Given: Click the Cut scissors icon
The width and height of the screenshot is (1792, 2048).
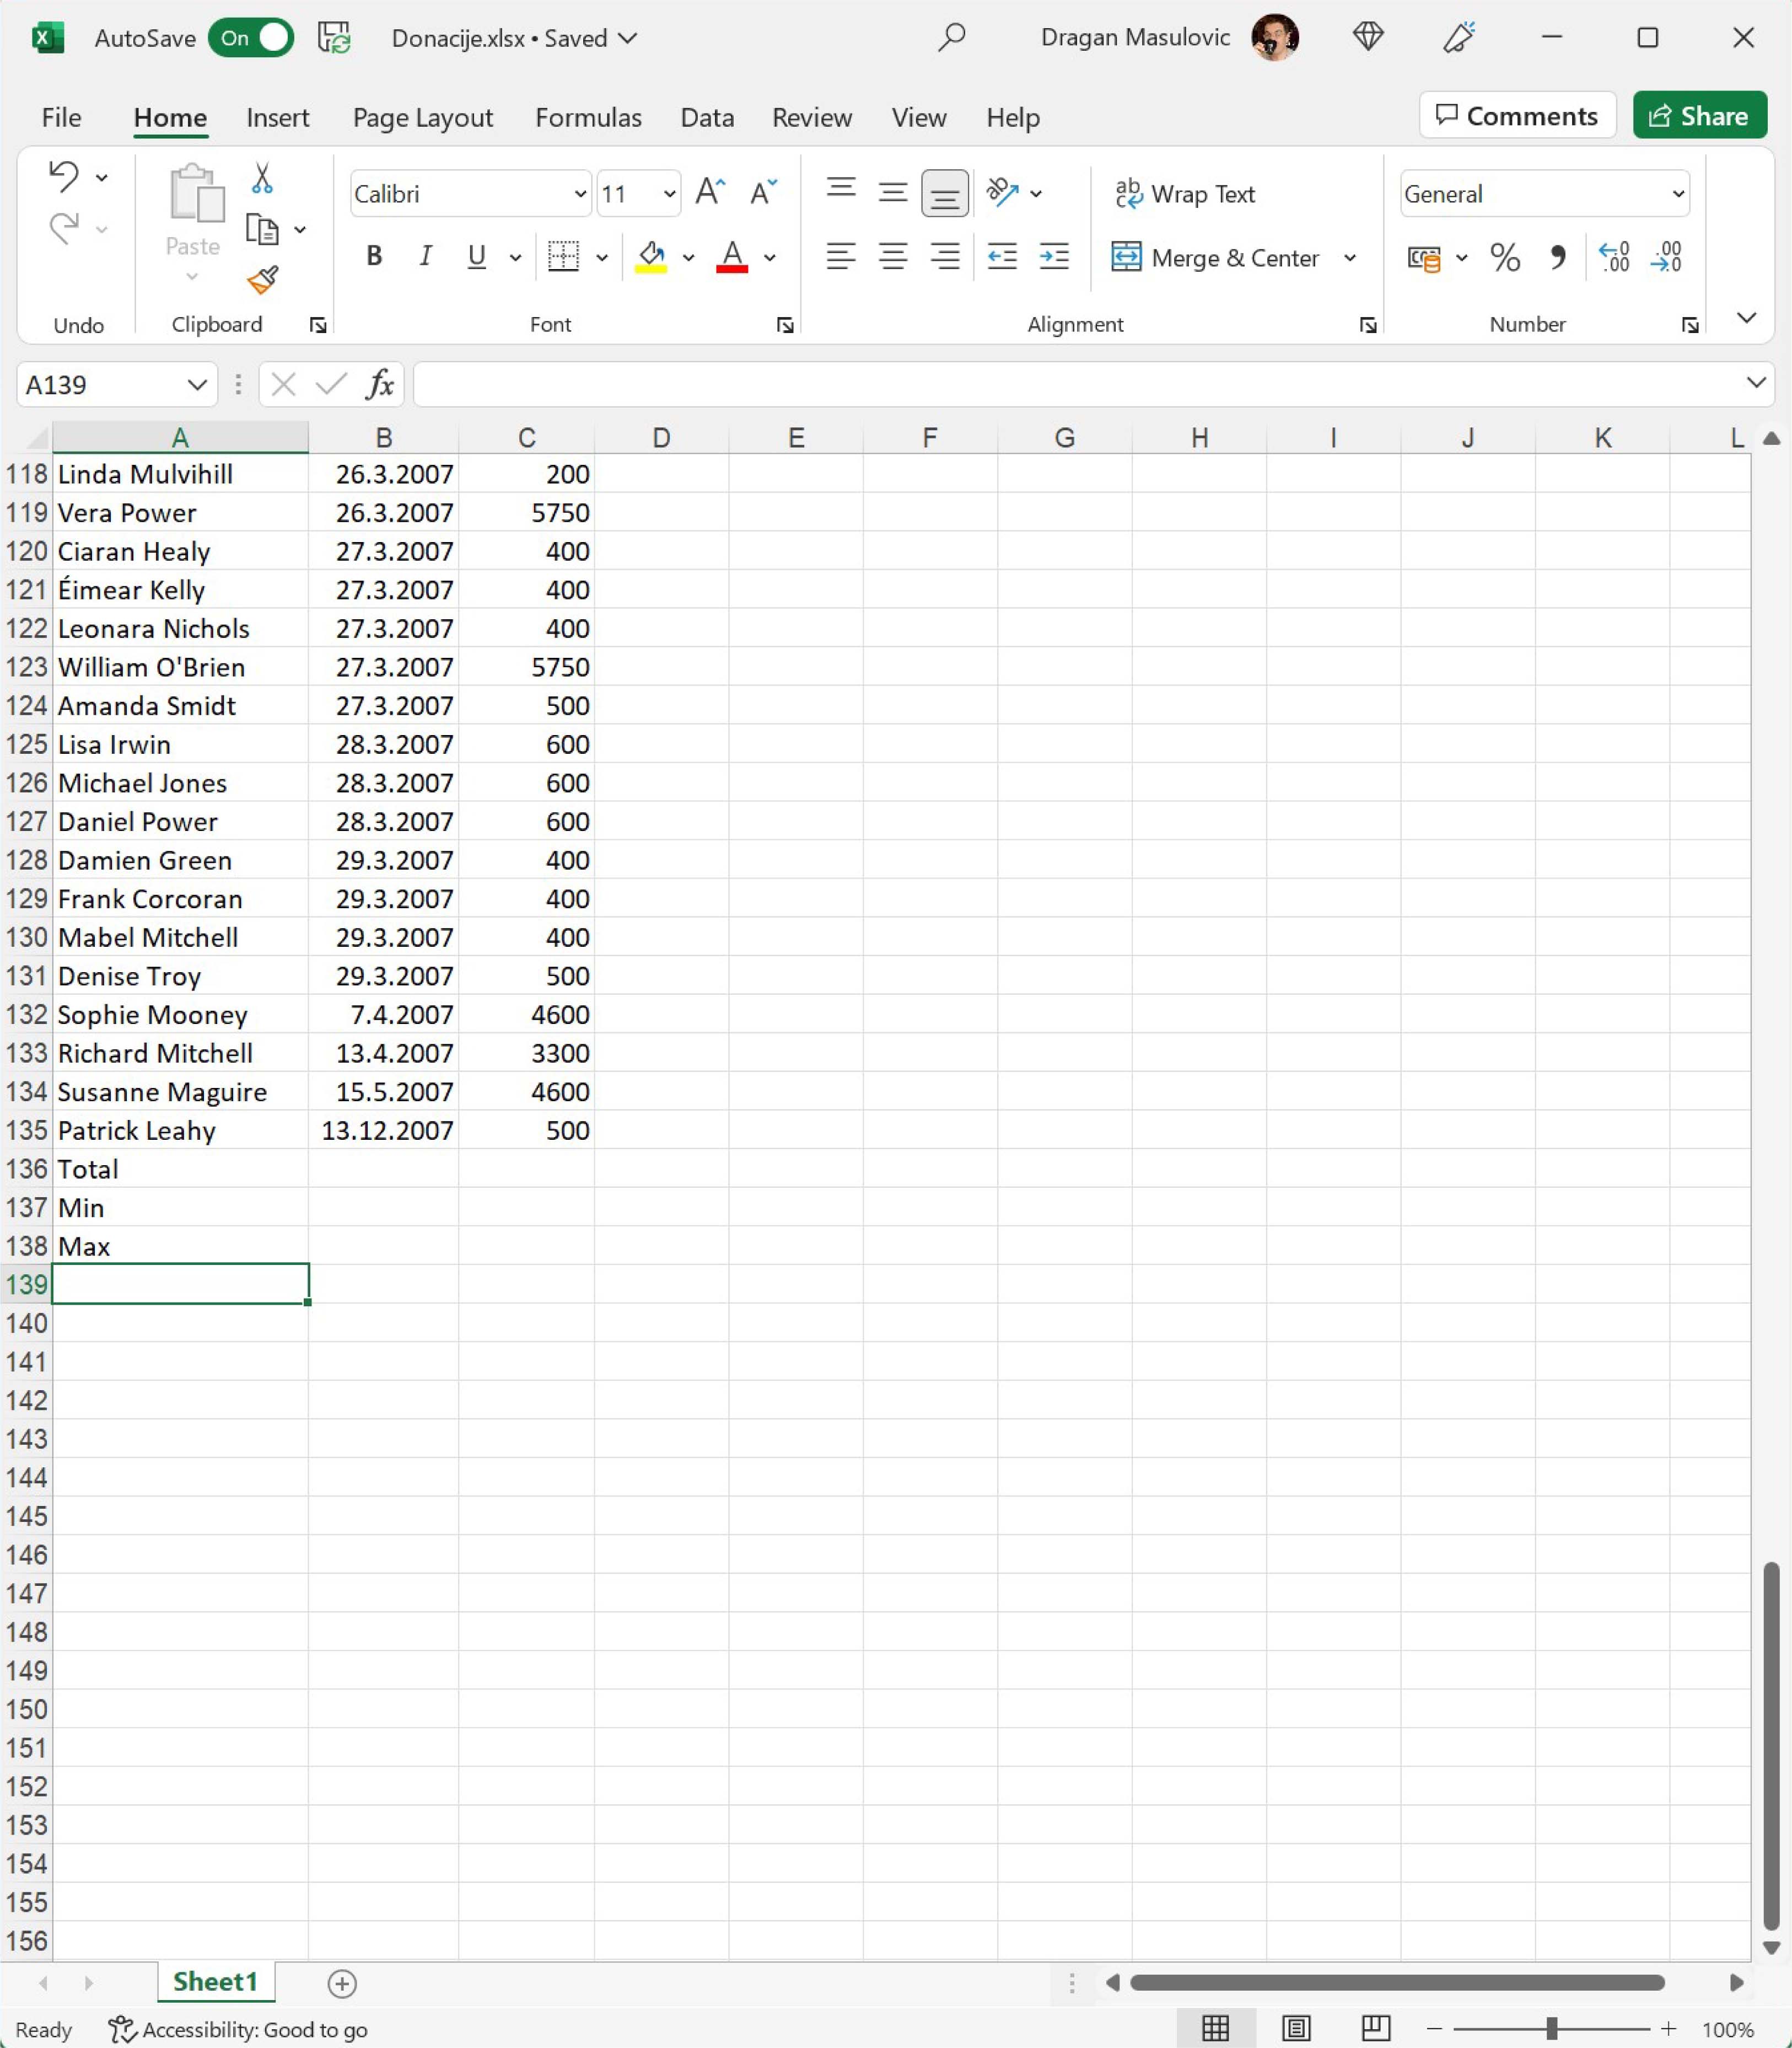Looking at the screenshot, I should [x=262, y=178].
